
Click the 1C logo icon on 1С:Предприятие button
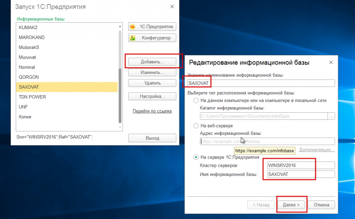click(x=133, y=27)
